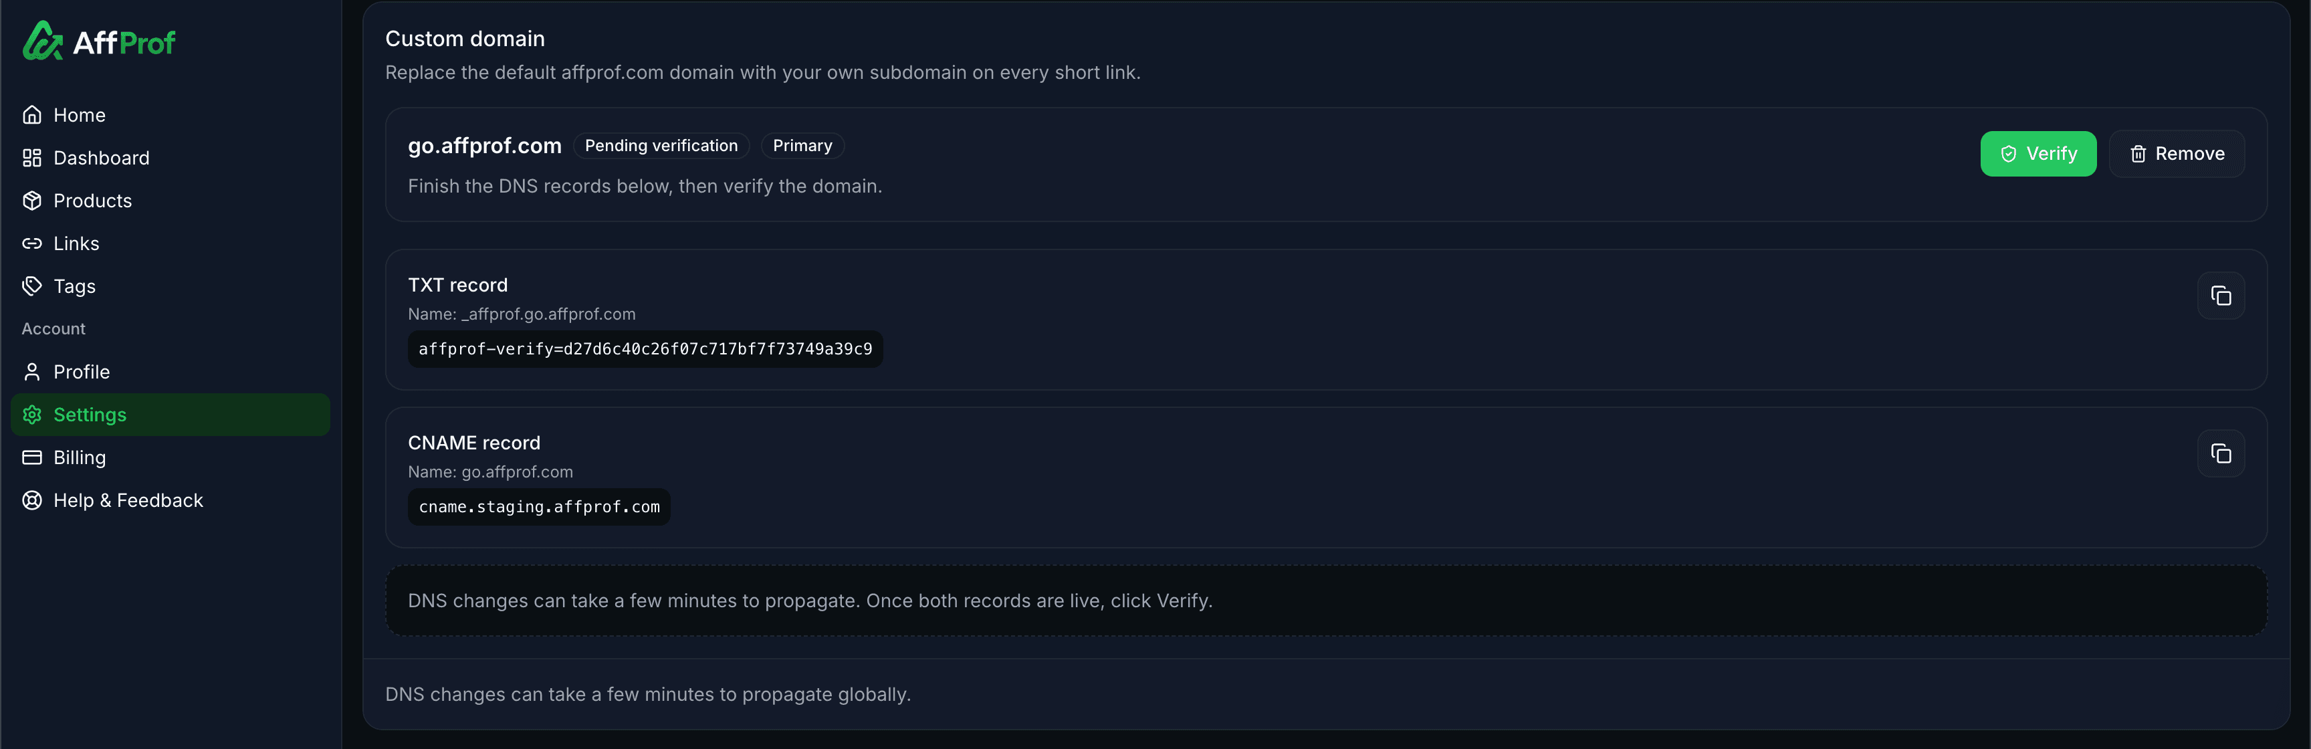Click the Links chain icon

32,243
